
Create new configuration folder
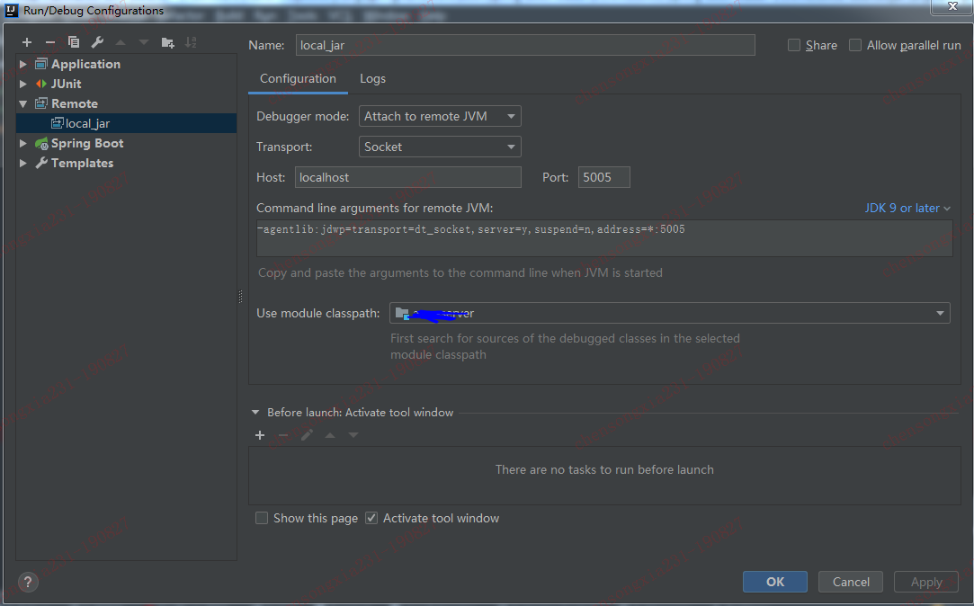tap(167, 42)
